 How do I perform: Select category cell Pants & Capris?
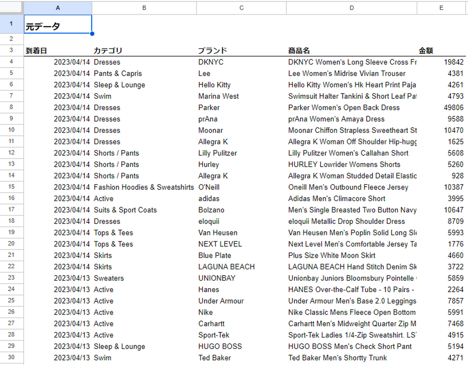click(x=144, y=73)
